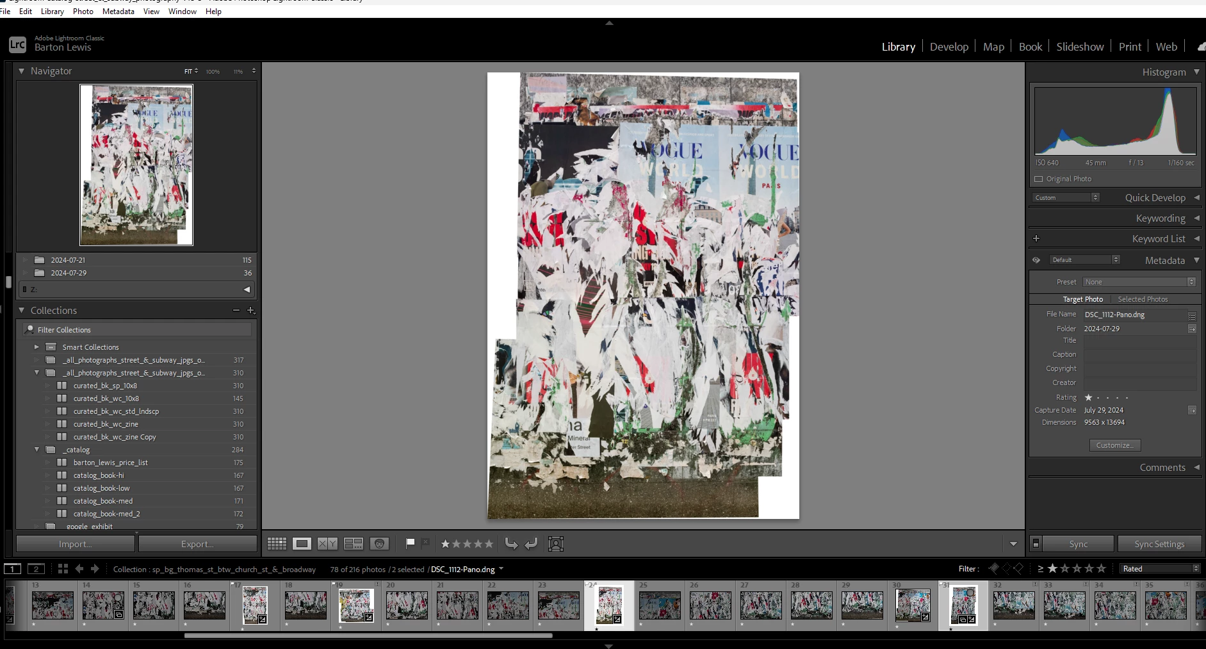Open metadata Preset dropdown
The image size is (1206, 649).
(1139, 282)
